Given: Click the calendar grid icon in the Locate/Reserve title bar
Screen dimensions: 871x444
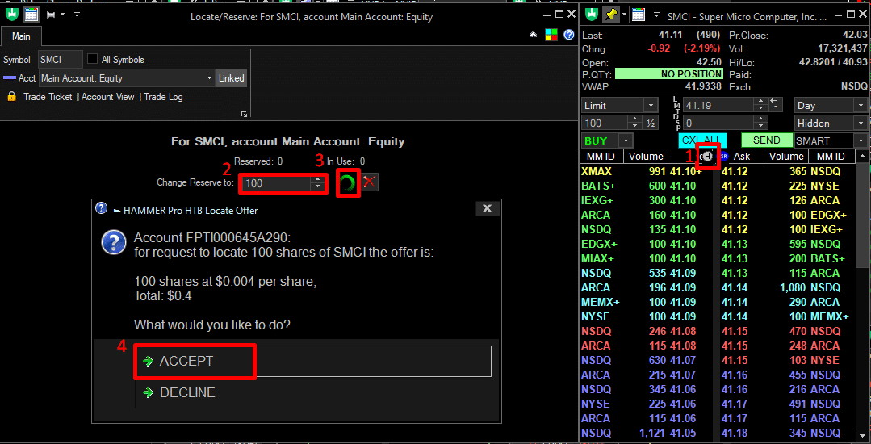Looking at the screenshot, I should (31, 15).
